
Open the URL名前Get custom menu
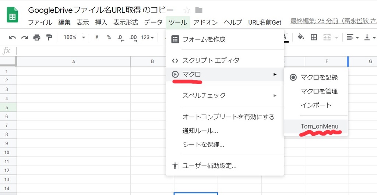coord(265,22)
